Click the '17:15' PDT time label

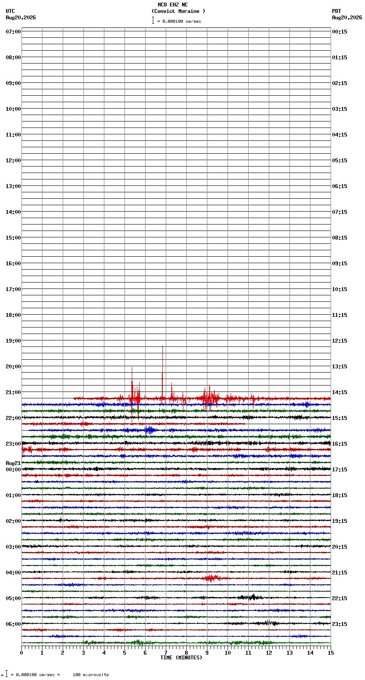click(x=340, y=470)
